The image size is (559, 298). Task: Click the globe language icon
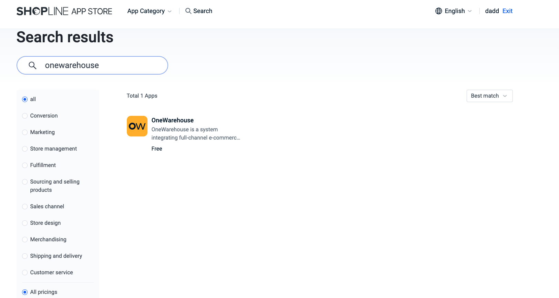coord(438,11)
